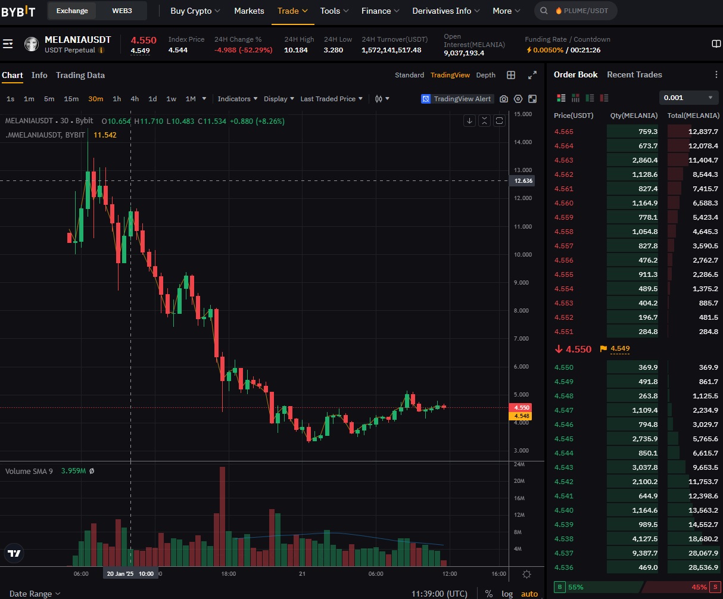Expand chart with the fullscreen arrows icon
Screen dimensions: 723x599
pos(532,75)
